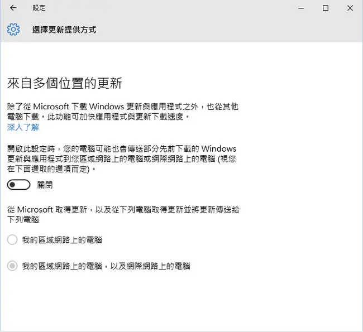Screen dimensions: 363x332
Task: Click the 來自多個位置的更新 heading
Action: tap(65, 83)
